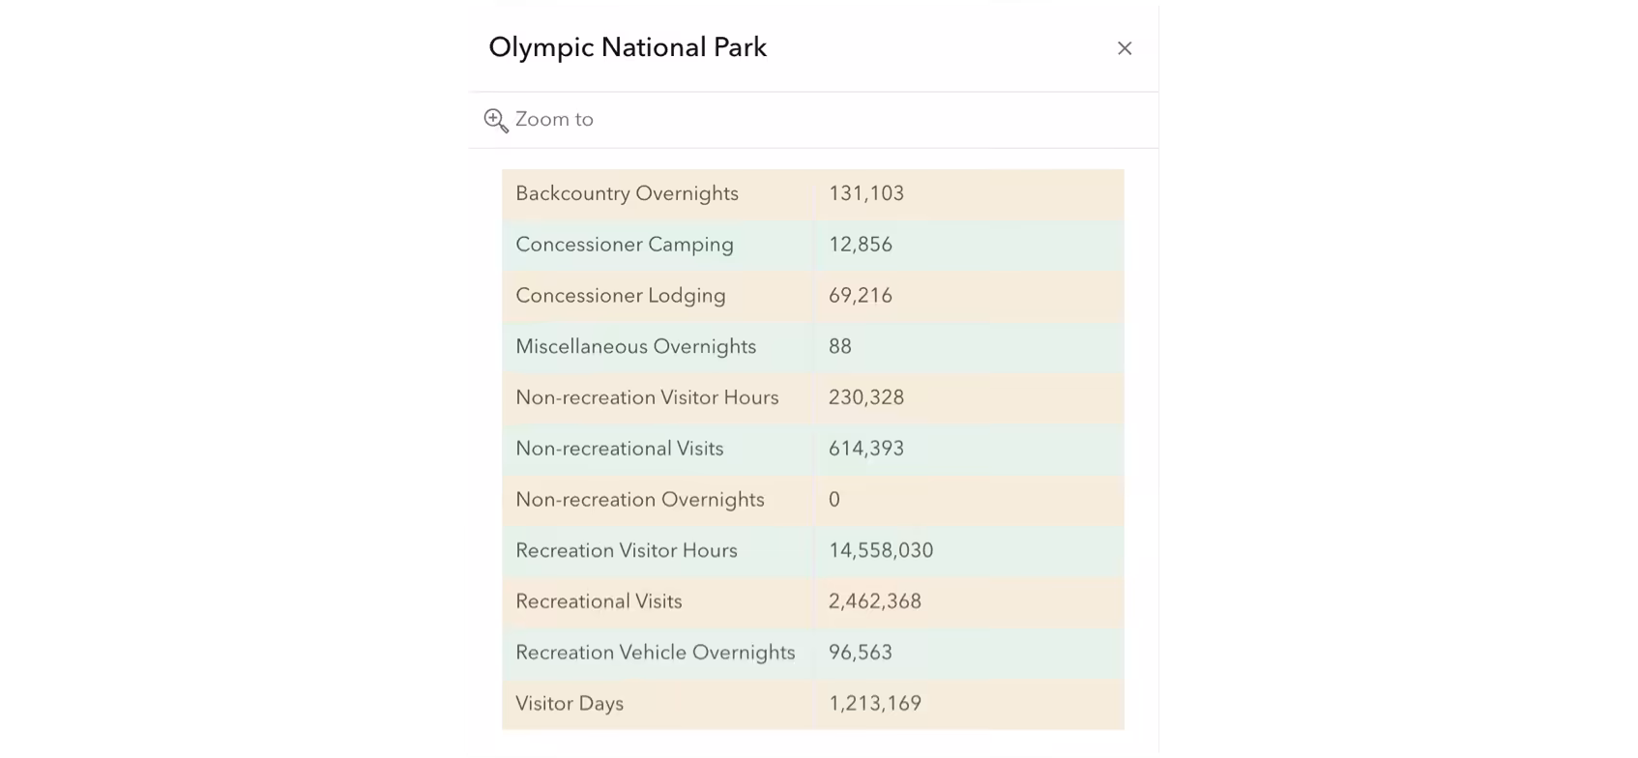Click the value 131,103
The height and width of the screenshot is (758, 1638).
tap(866, 193)
